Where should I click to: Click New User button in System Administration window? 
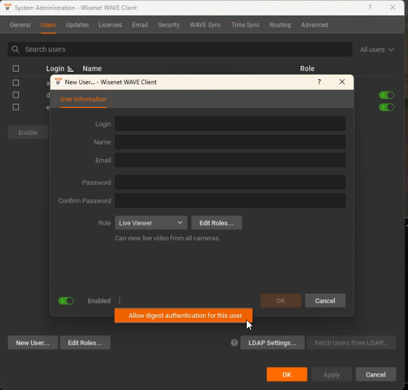[x=33, y=342]
